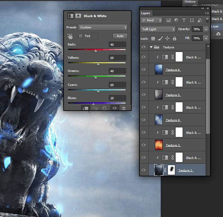Image resolution: width=223 pixels, height=217 pixels.
Task: Hide the Texture group
Action: tap(143, 47)
